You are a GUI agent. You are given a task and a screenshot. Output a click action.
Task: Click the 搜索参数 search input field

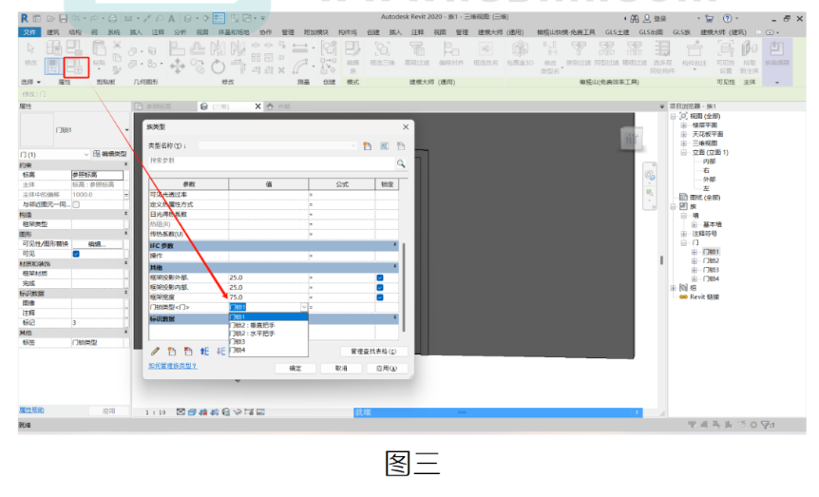(271, 162)
